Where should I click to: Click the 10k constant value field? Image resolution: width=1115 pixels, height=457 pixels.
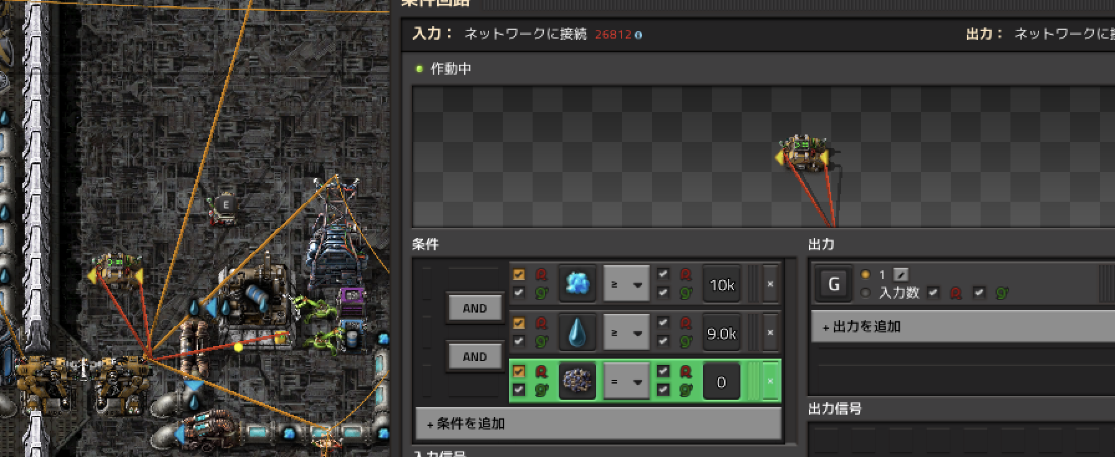tap(722, 285)
